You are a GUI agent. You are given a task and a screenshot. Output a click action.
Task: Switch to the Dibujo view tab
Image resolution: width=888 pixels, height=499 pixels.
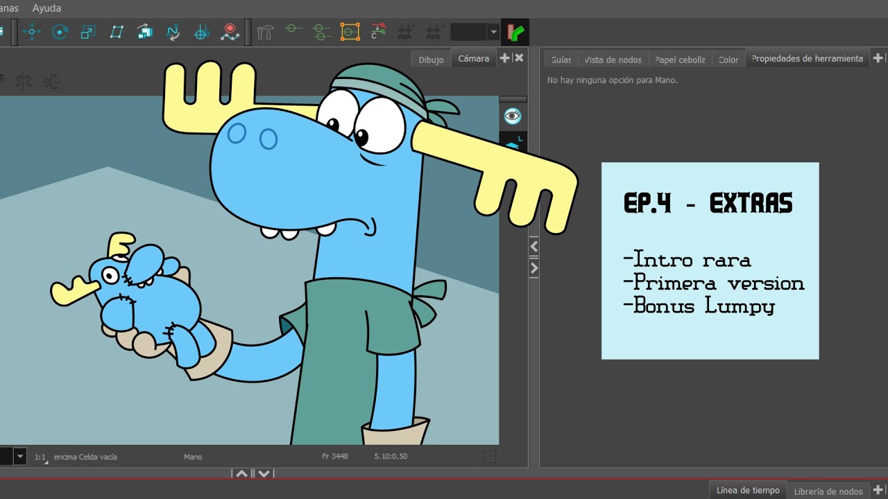coord(431,60)
